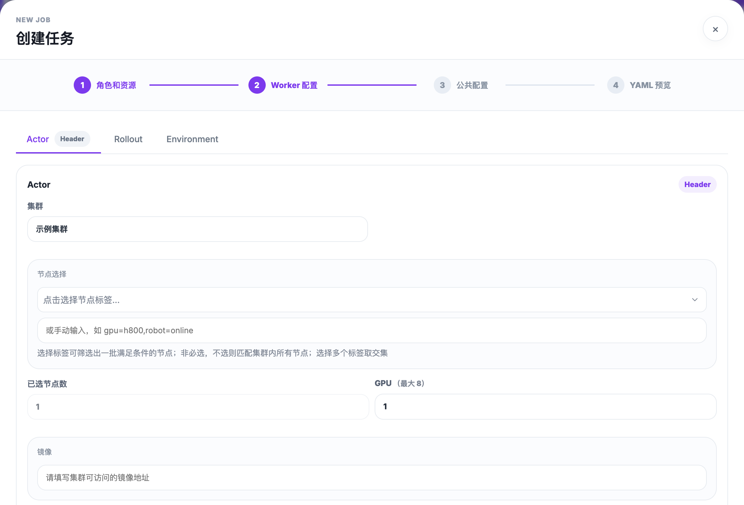Open step 4 YAML 预览 circle
This screenshot has height=505, width=744.
coord(615,85)
